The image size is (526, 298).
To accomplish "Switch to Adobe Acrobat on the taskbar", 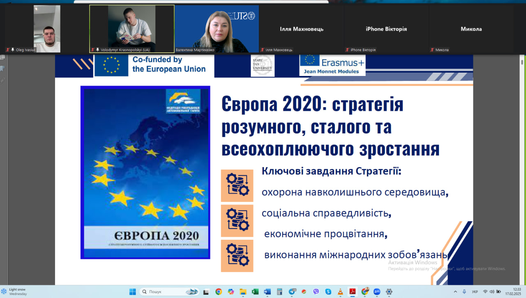I will click(353, 292).
